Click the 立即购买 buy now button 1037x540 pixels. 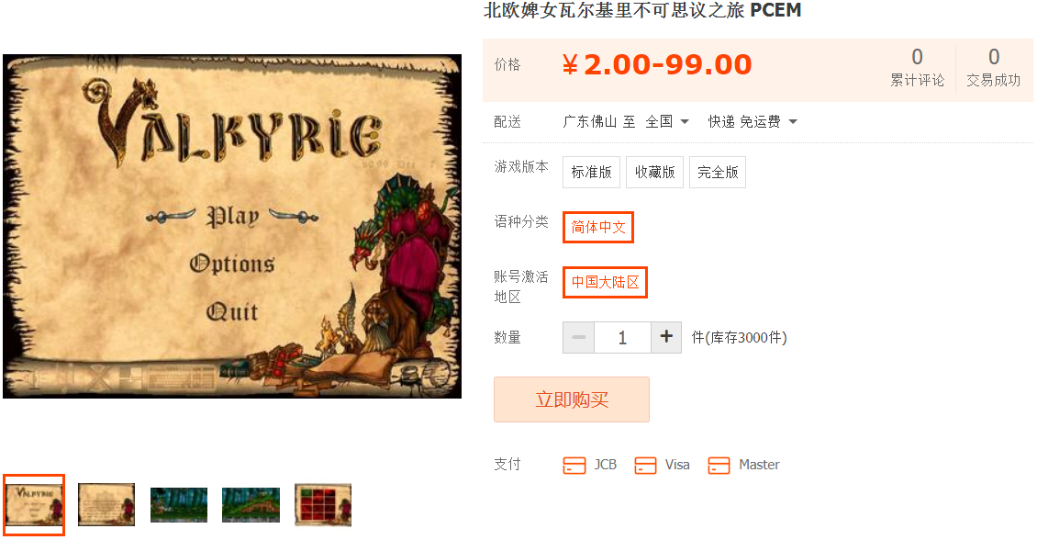(572, 399)
